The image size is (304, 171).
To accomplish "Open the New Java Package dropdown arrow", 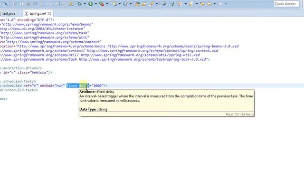I will pos(120,4).
